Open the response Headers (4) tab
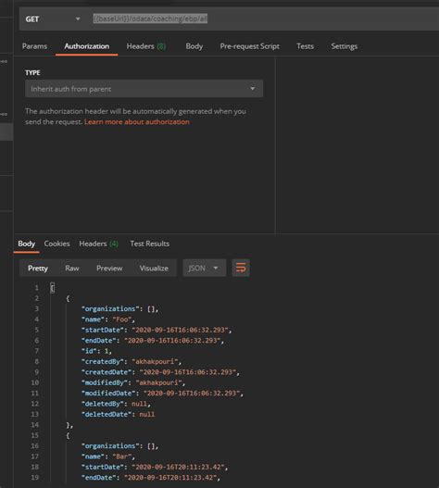 [x=99, y=244]
